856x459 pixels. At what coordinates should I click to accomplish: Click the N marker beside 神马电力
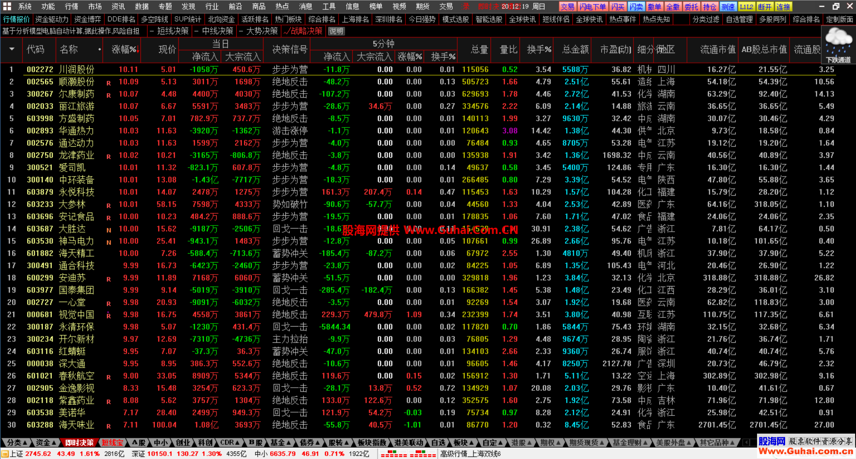108,242
